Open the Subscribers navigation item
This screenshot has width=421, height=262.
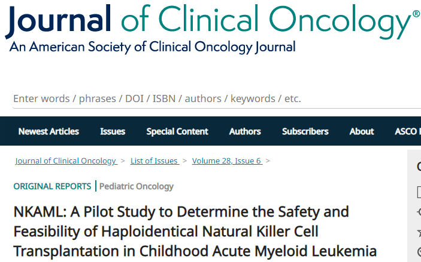pyautogui.click(x=305, y=131)
